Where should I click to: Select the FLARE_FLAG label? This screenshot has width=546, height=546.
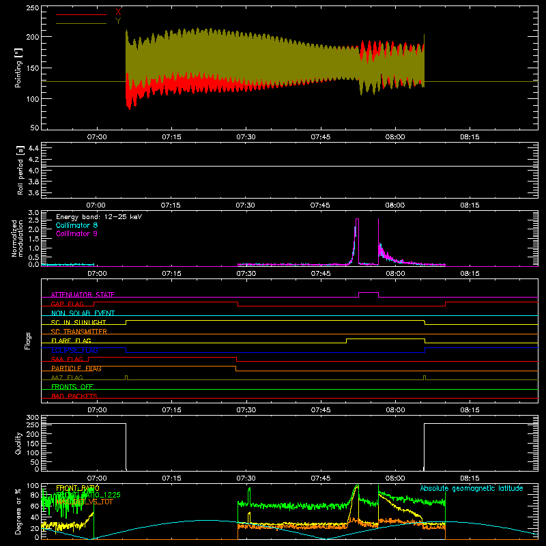pyautogui.click(x=71, y=341)
